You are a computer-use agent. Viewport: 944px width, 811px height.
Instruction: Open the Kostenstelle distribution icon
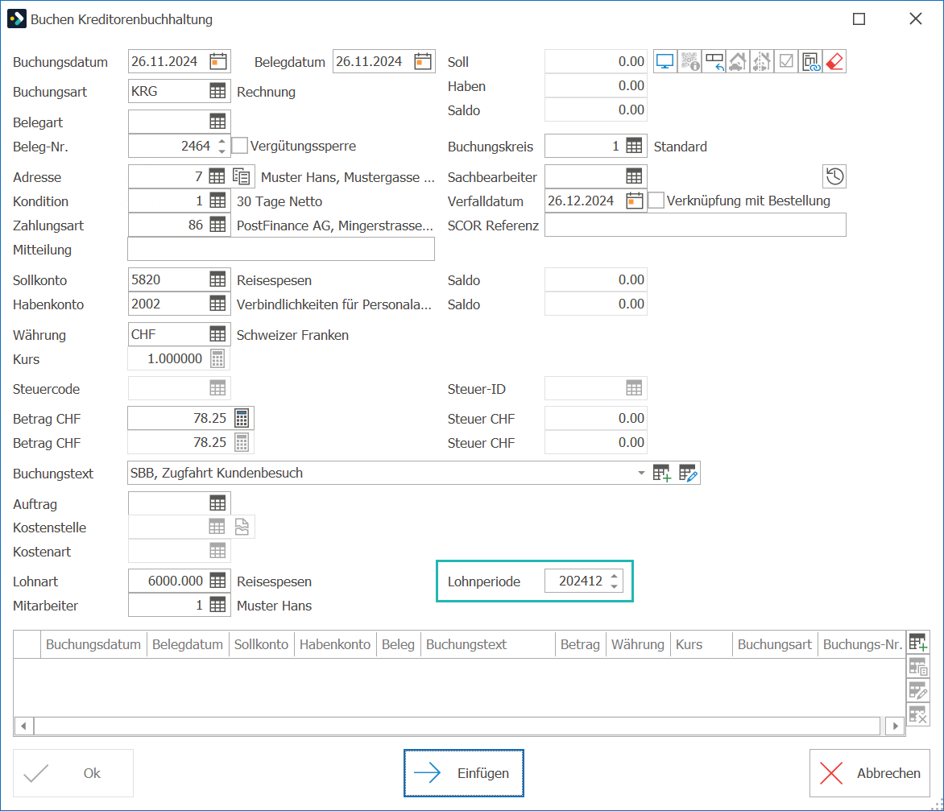coord(242,527)
